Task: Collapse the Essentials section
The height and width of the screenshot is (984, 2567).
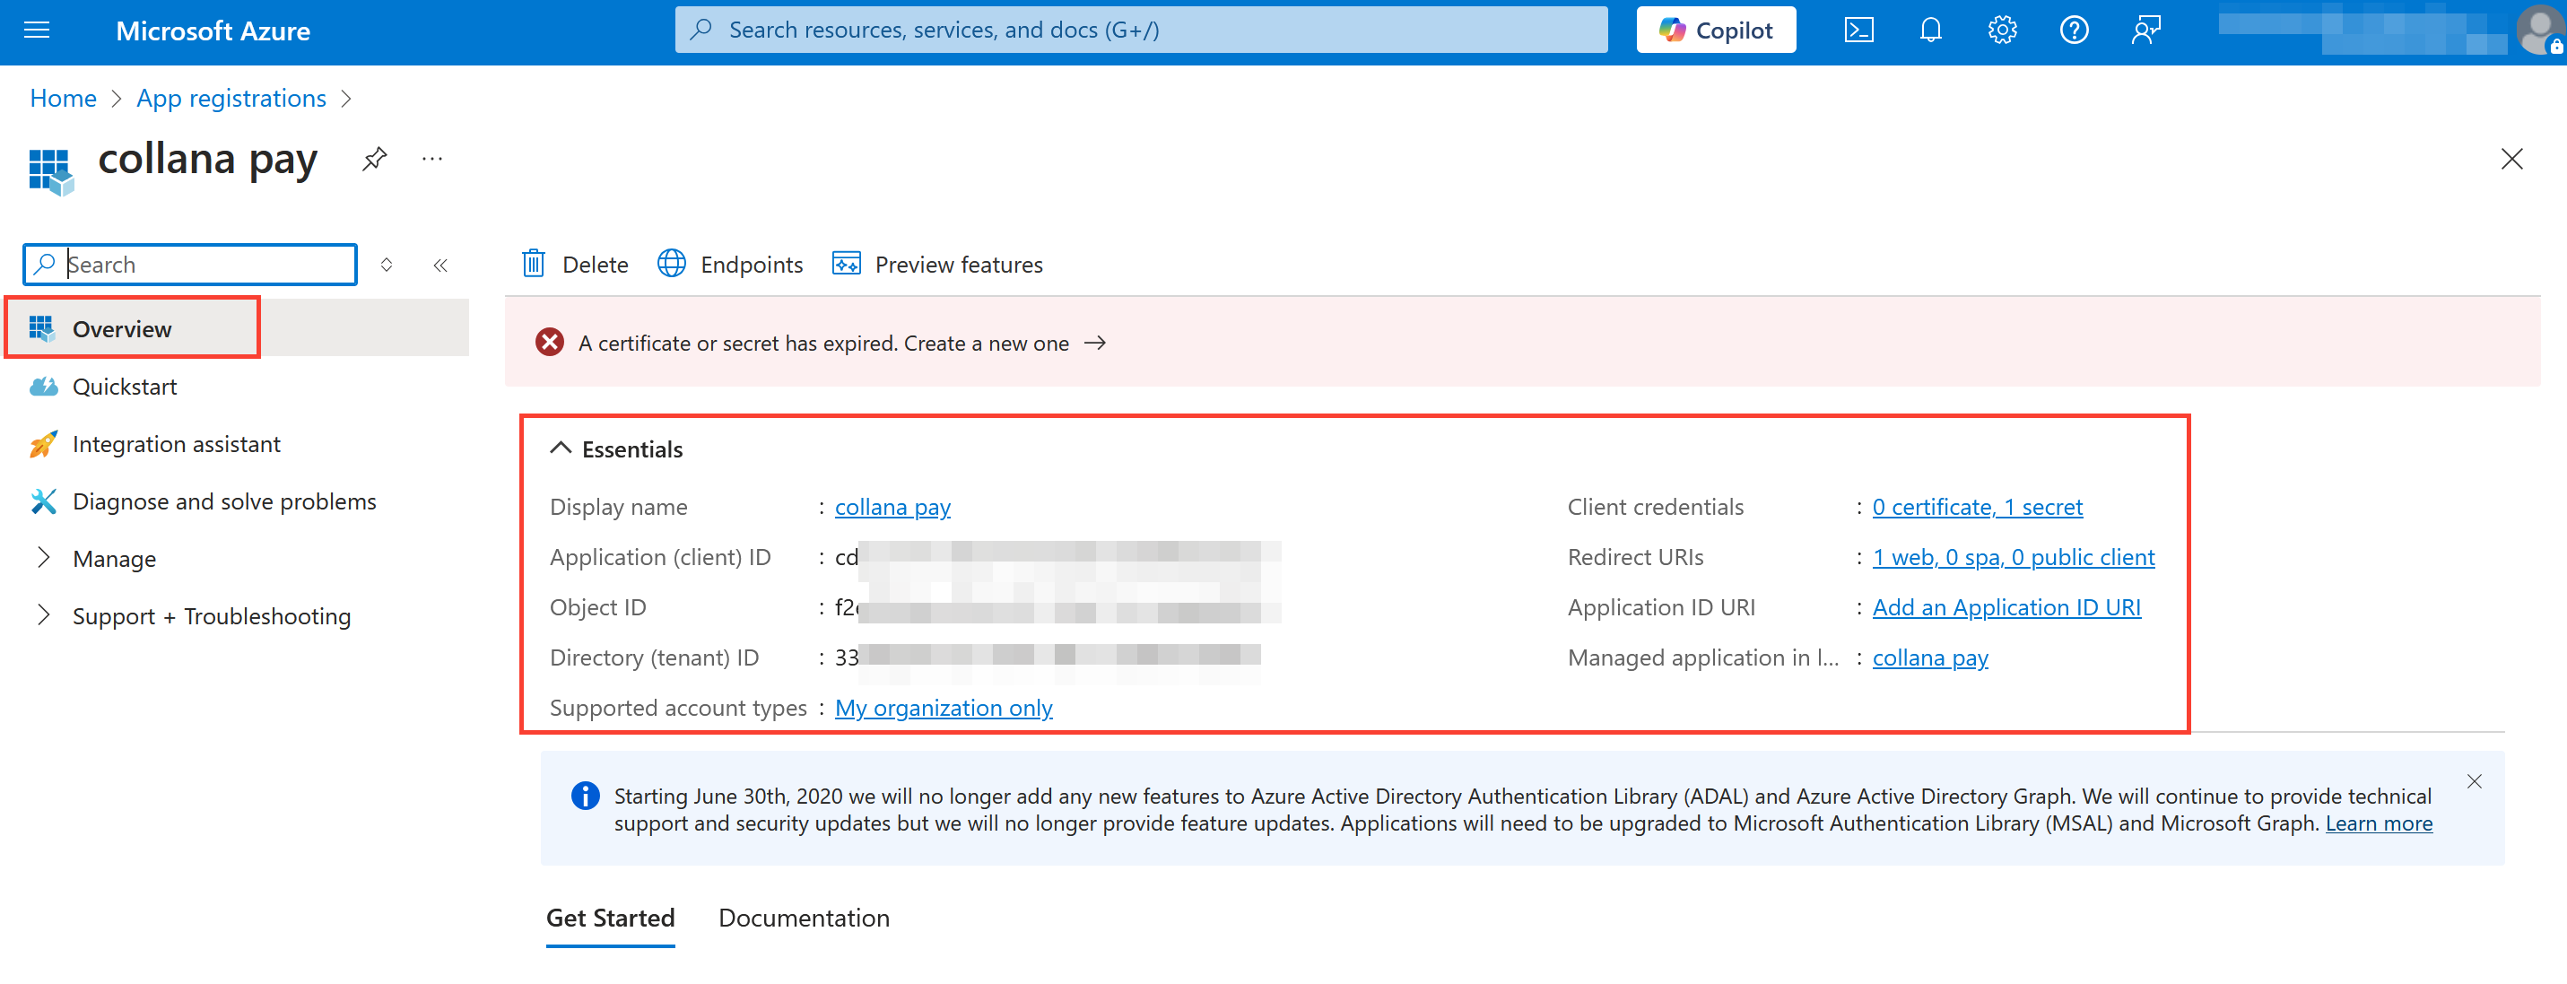Action: click(x=617, y=448)
